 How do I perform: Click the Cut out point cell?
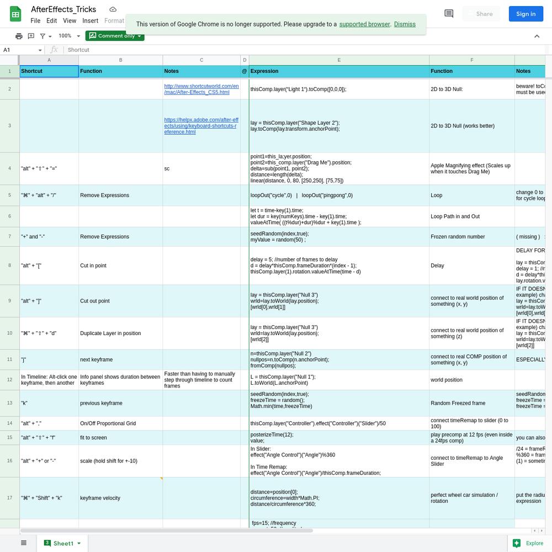point(120,301)
